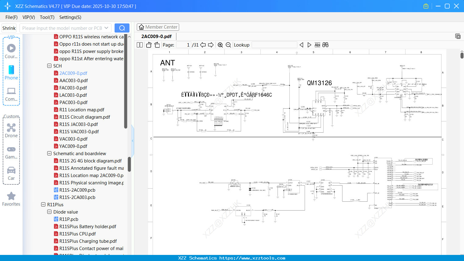Collapse the SCH folder
Screen dimensions: 464x261
[x=49, y=66]
